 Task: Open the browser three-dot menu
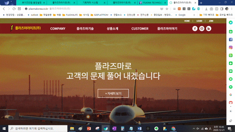click(232, 9)
